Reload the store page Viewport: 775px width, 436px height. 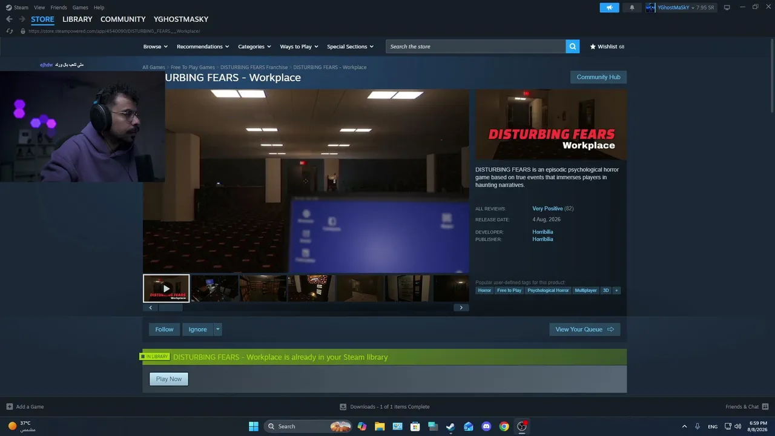(x=10, y=31)
